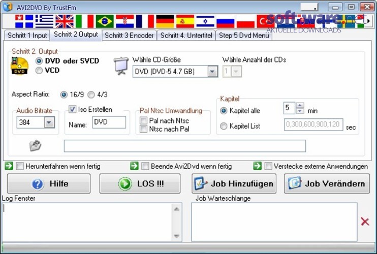Click the output path text field

tap(184, 146)
